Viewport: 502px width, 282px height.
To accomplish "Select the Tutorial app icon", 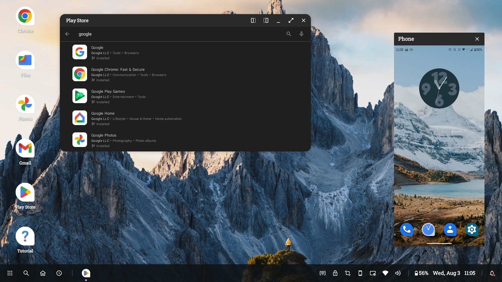I will click(25, 236).
